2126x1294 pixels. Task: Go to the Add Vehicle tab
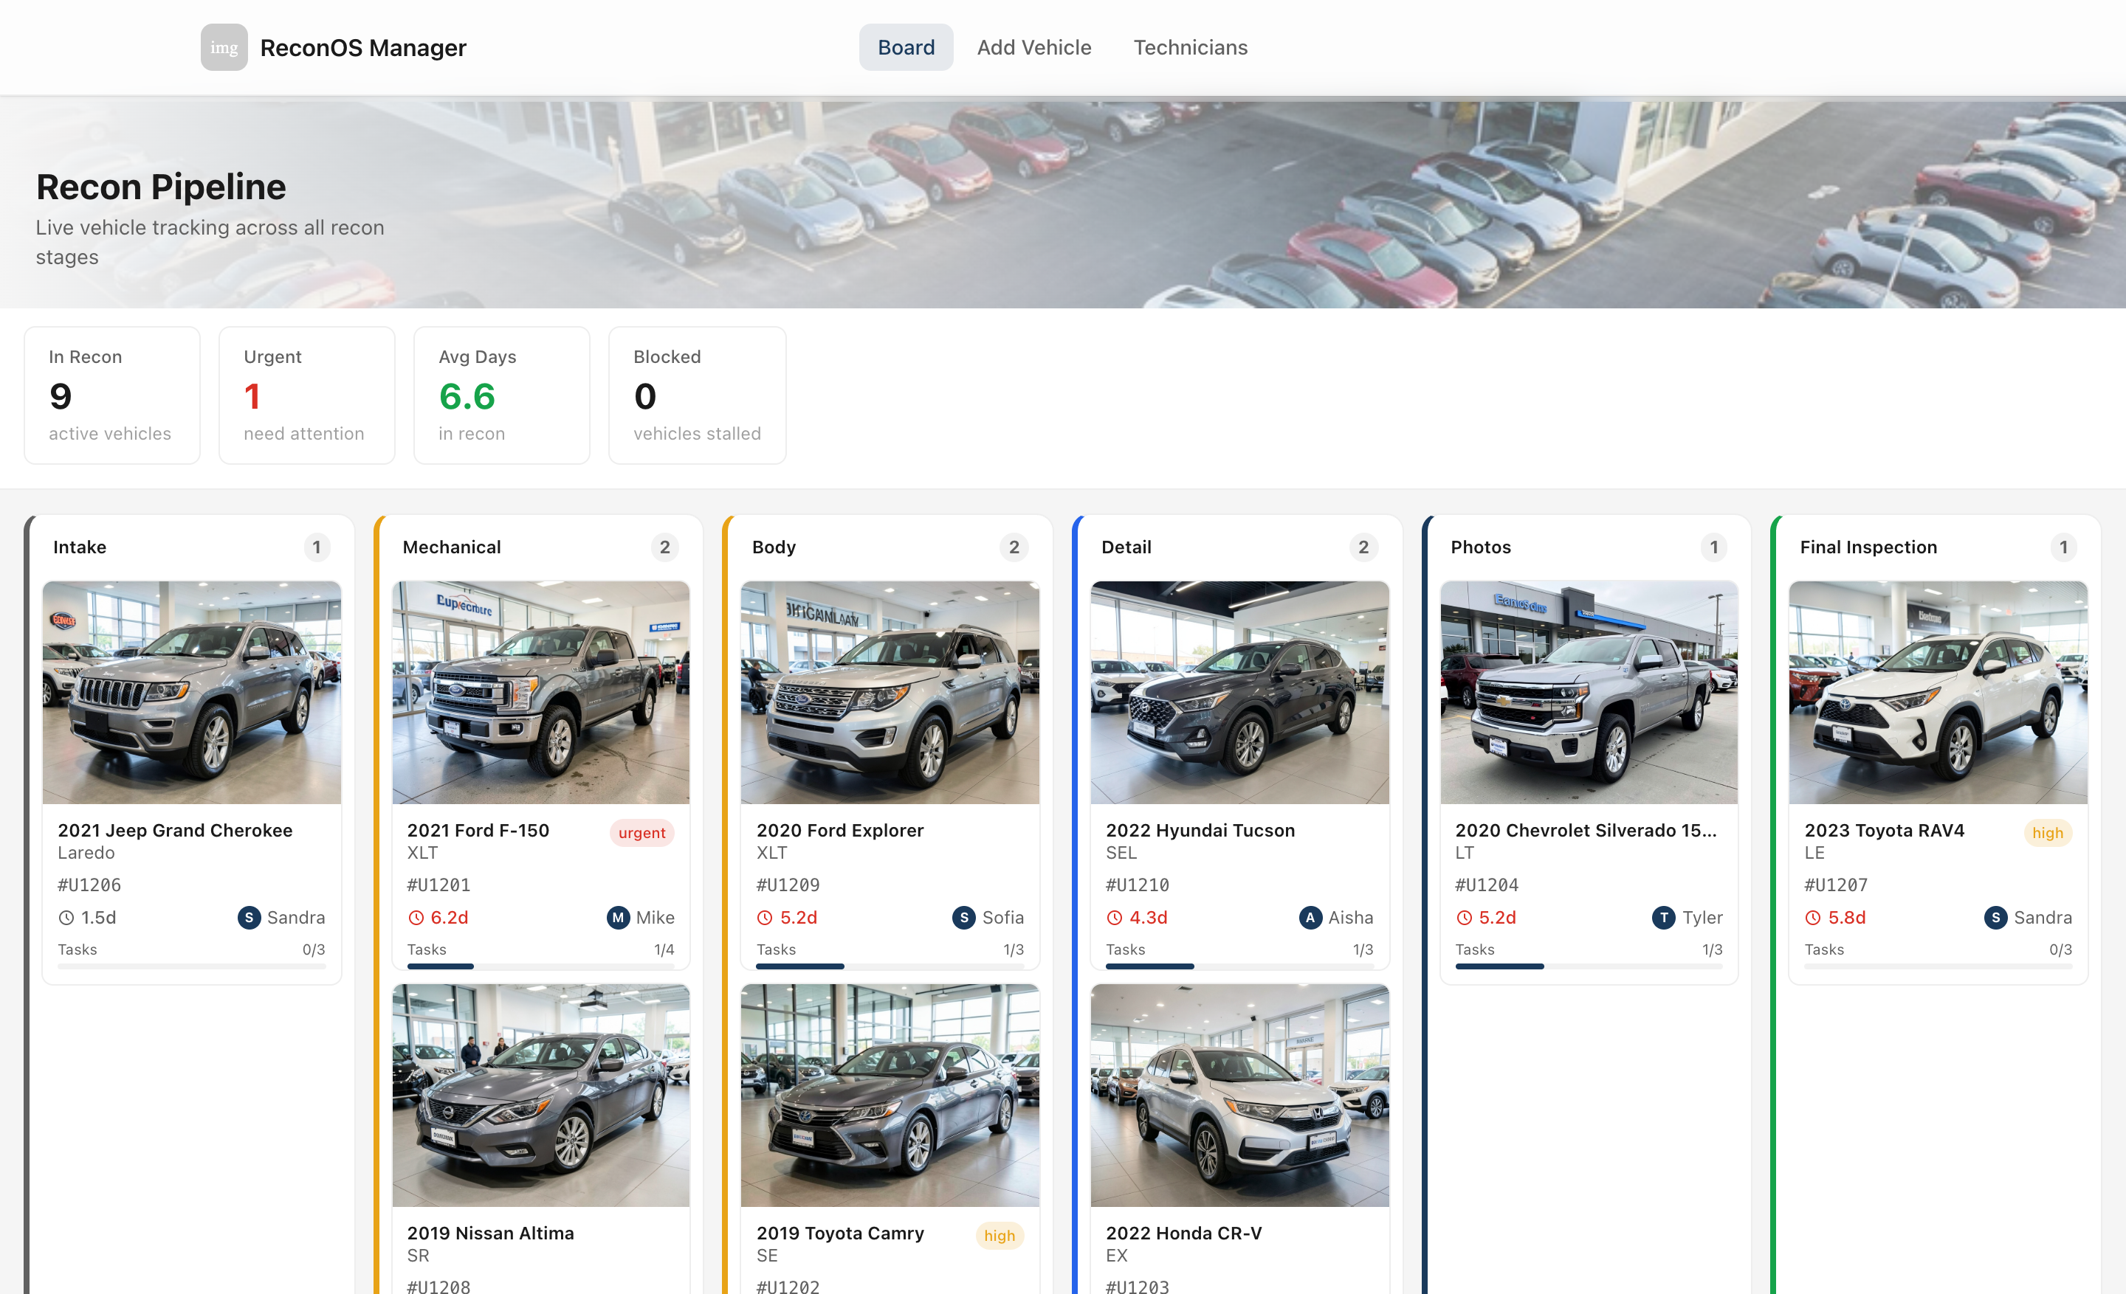coord(1033,47)
